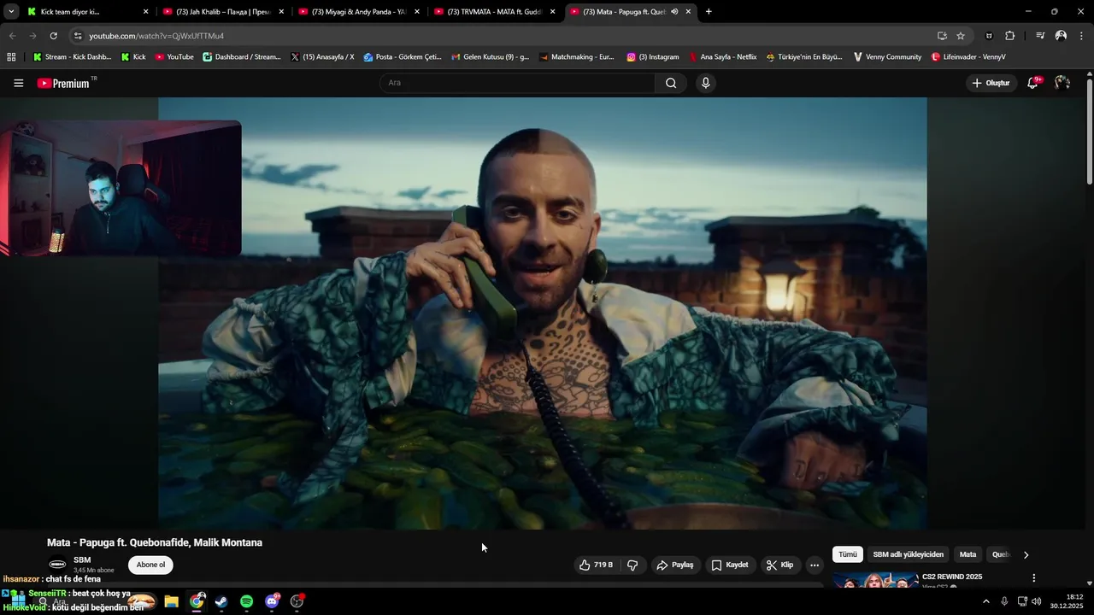Start voice search with the microphone icon
Image resolution: width=1094 pixels, height=615 pixels.
pos(705,83)
